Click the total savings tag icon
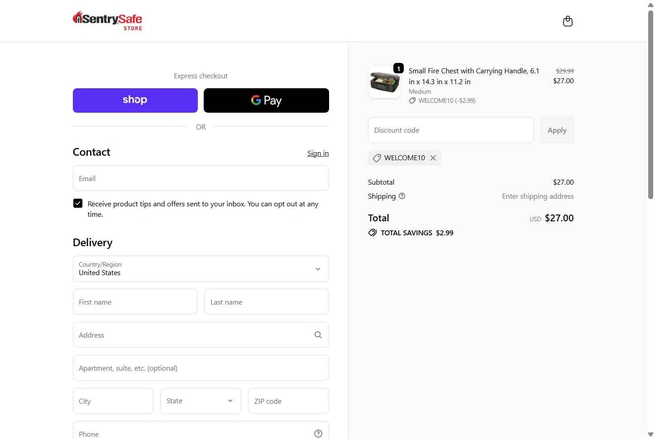The height and width of the screenshot is (439, 655). [373, 233]
